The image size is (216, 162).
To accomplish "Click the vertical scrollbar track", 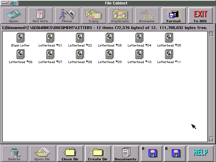I will click(x=211, y=86).
